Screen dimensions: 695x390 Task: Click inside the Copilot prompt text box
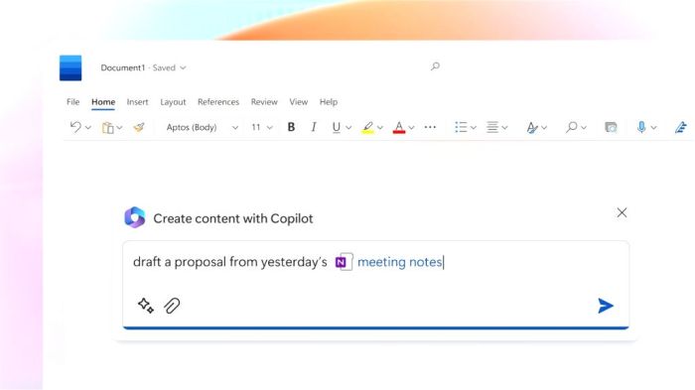click(x=376, y=284)
